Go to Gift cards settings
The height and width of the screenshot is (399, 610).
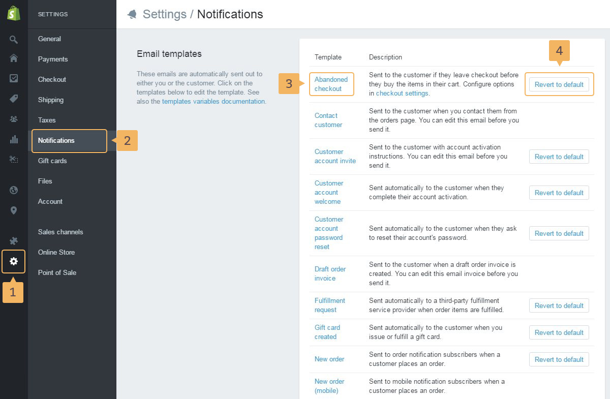52,161
